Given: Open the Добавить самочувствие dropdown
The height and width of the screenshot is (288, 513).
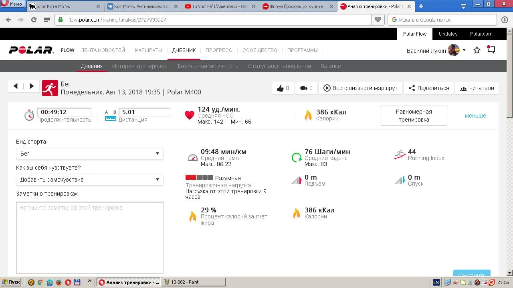Looking at the screenshot, I should 89,180.
